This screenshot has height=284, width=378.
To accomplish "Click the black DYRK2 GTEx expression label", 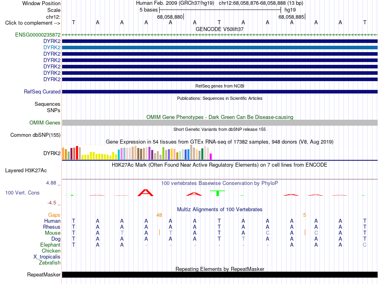I will pos(52,153).
